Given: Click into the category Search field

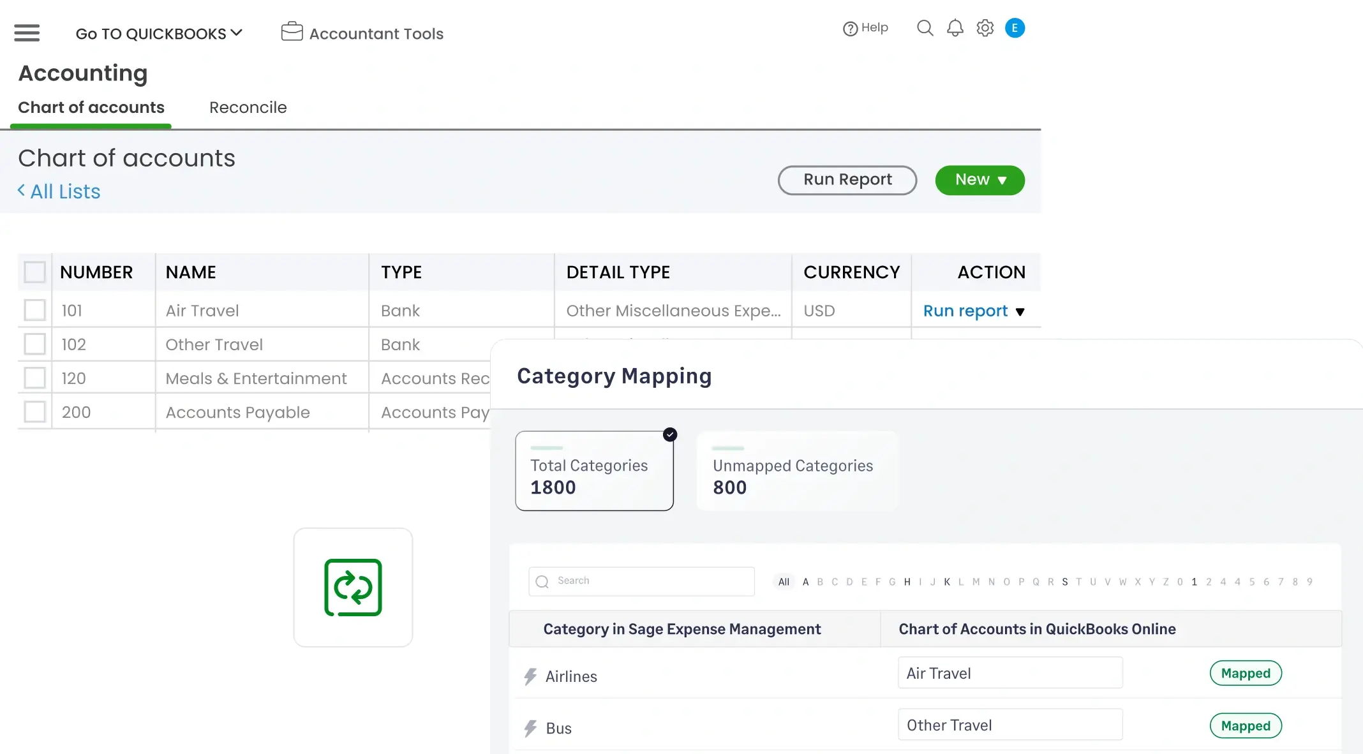Looking at the screenshot, I should [641, 581].
